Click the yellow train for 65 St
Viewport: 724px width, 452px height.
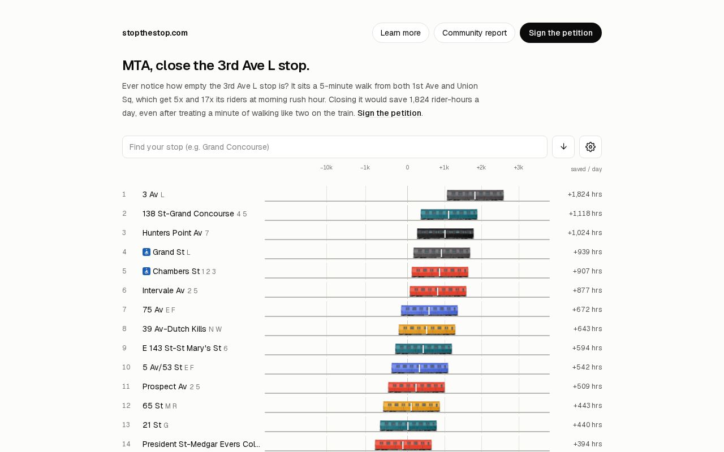coord(411,406)
